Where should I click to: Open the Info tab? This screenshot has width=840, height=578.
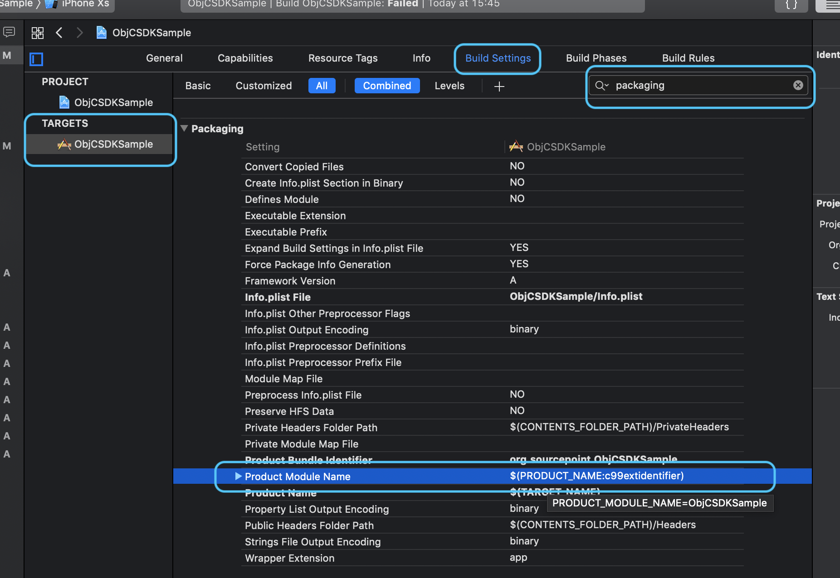pyautogui.click(x=421, y=58)
